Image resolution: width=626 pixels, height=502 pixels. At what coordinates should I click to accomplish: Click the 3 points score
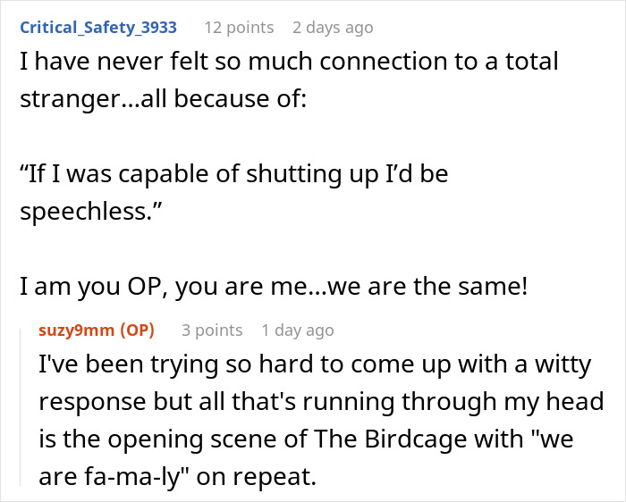point(212,330)
